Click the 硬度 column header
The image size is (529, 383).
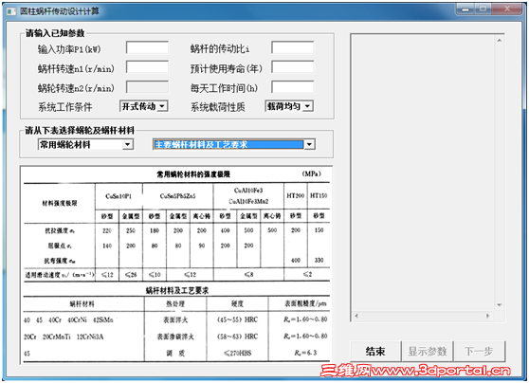click(237, 303)
